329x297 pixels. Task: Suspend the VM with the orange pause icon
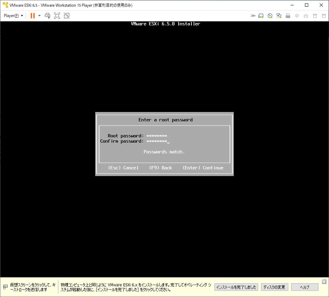pos(33,16)
